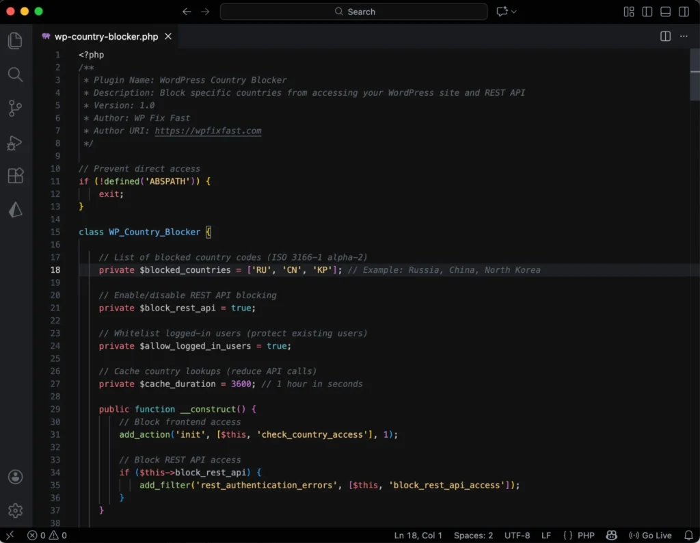The width and height of the screenshot is (700, 543).
Task: Open the Run and Debug panel
Action: pos(15,142)
